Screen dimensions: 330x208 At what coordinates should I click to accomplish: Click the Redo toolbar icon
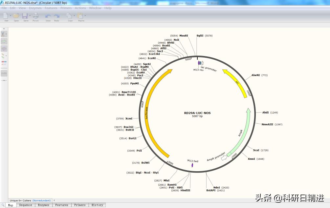click(56, 15)
